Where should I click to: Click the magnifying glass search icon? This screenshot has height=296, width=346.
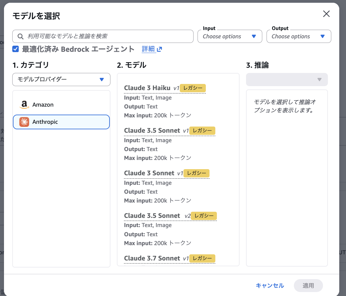click(x=20, y=36)
